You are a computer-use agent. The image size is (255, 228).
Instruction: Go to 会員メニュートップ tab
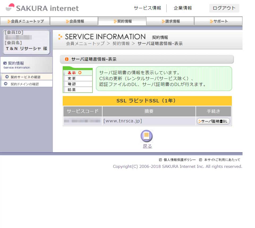[x=25, y=21]
